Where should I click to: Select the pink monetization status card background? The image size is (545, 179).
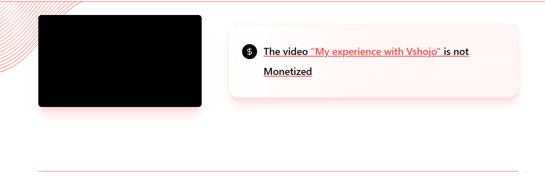[373, 61]
